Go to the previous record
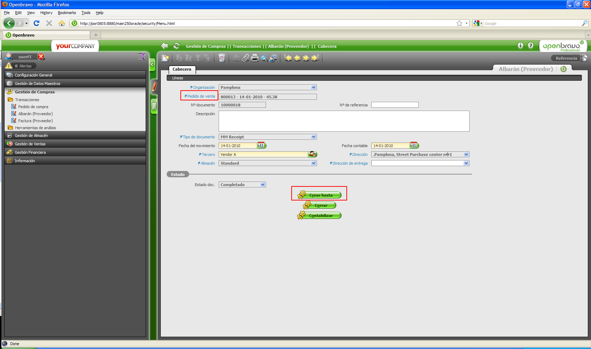 point(297,58)
